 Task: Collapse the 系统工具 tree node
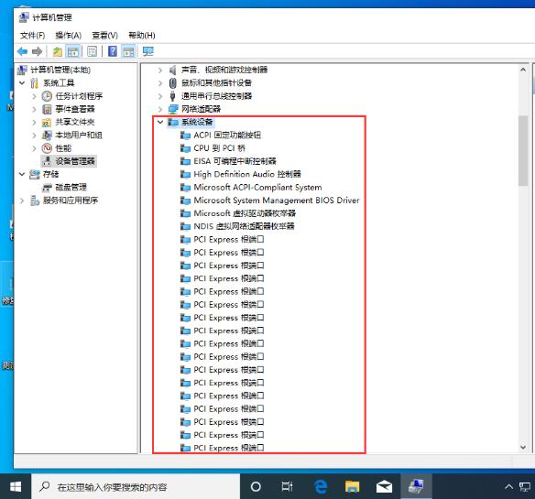(x=22, y=83)
